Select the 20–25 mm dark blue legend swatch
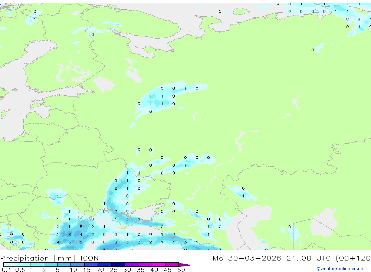 tap(105, 265)
